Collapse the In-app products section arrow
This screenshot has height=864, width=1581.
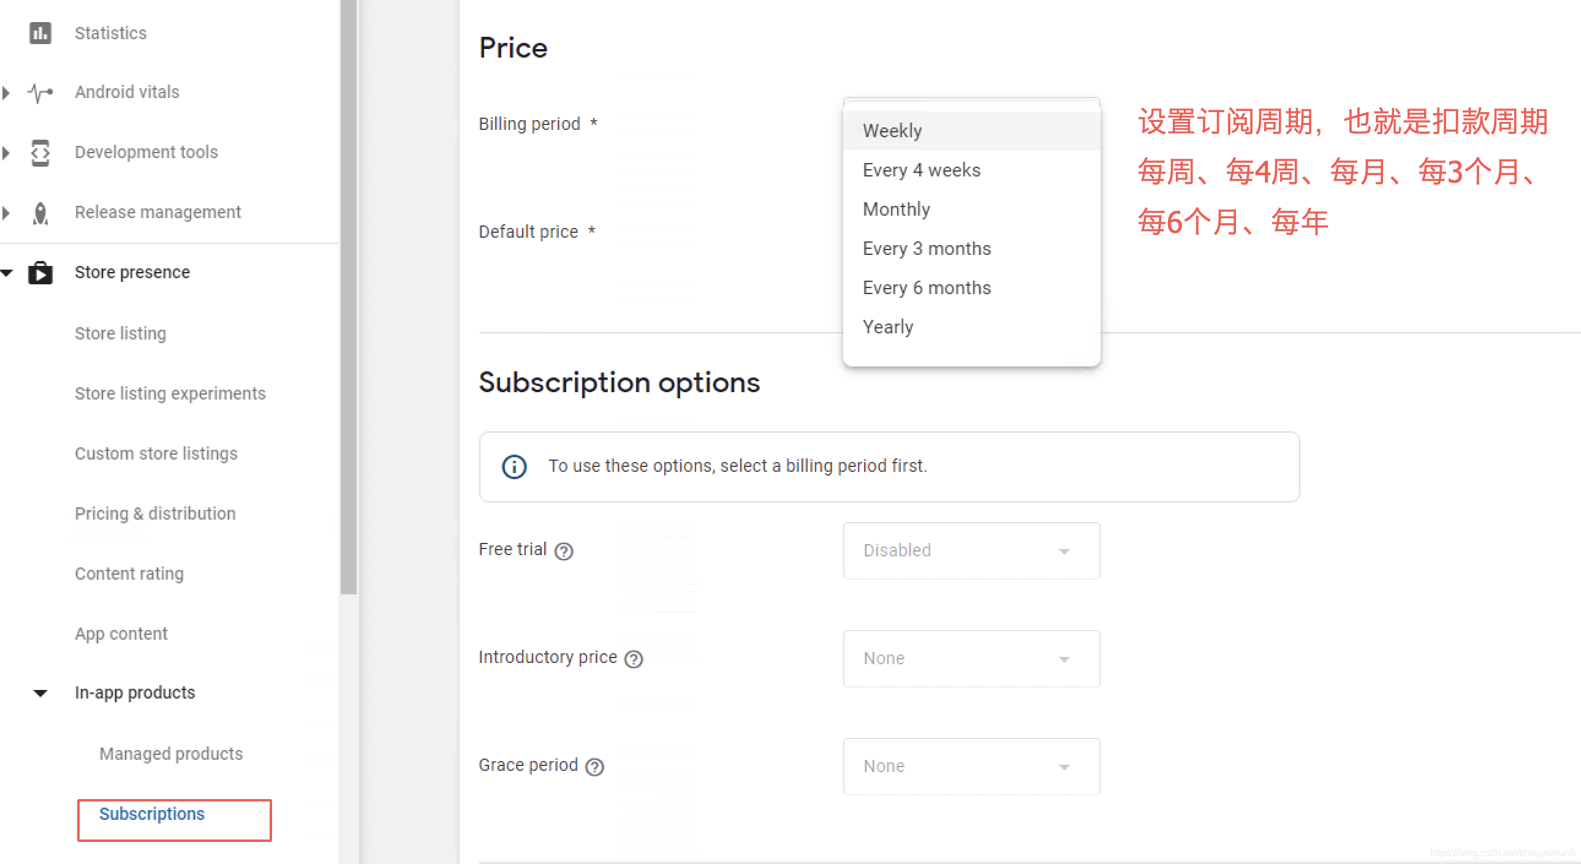point(40,694)
